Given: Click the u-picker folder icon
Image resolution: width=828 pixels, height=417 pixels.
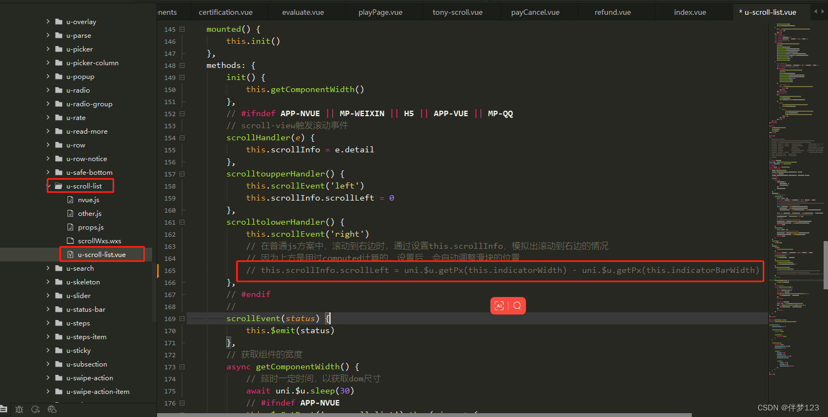Looking at the screenshot, I should coord(59,49).
